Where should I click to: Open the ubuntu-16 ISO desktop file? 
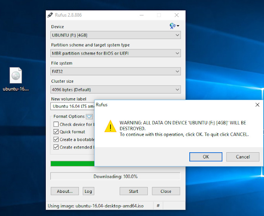click(x=16, y=79)
